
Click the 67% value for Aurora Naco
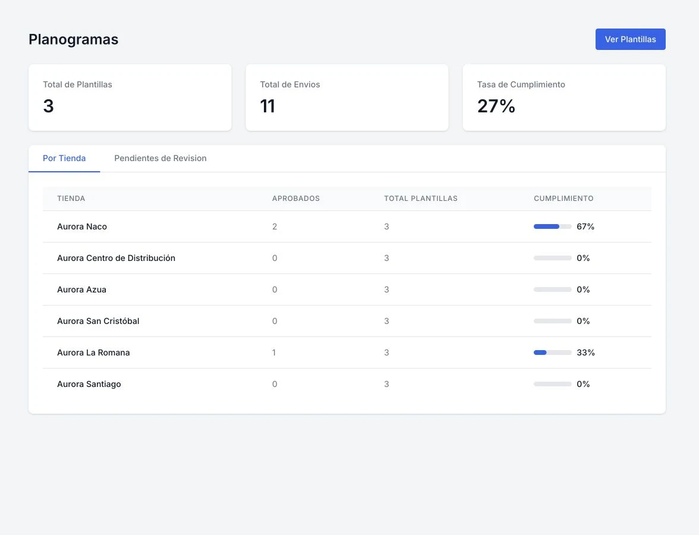click(585, 226)
